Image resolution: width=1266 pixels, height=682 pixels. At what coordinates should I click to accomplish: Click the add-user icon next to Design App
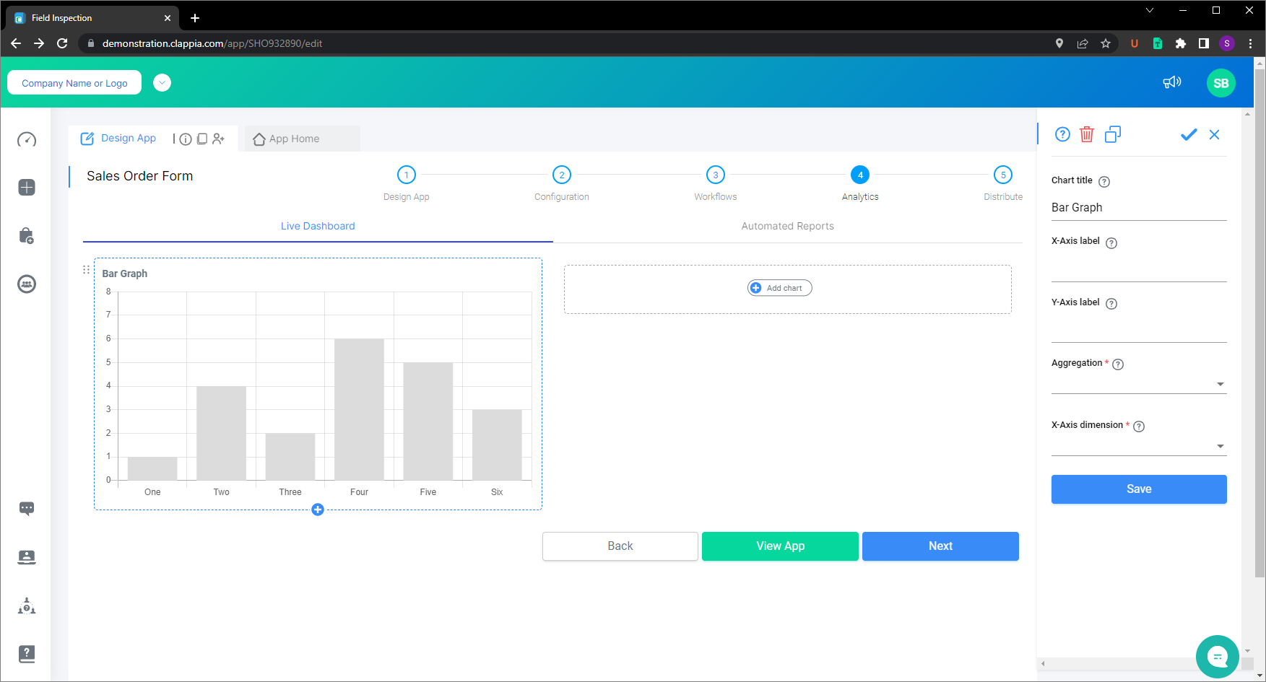point(219,139)
